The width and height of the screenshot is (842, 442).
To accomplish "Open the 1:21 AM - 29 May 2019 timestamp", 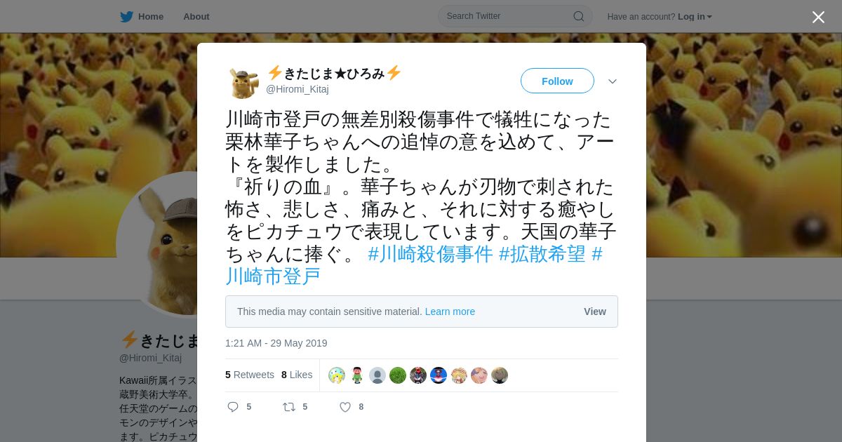I will pos(276,343).
